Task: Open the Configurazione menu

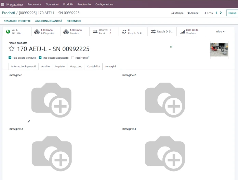Action: click(x=104, y=4)
